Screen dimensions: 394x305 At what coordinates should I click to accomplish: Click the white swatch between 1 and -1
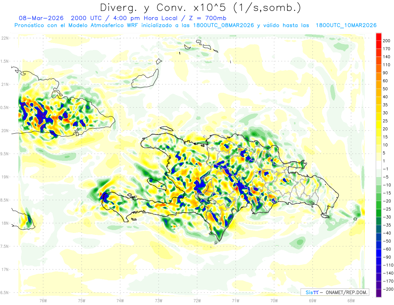[379, 165]
